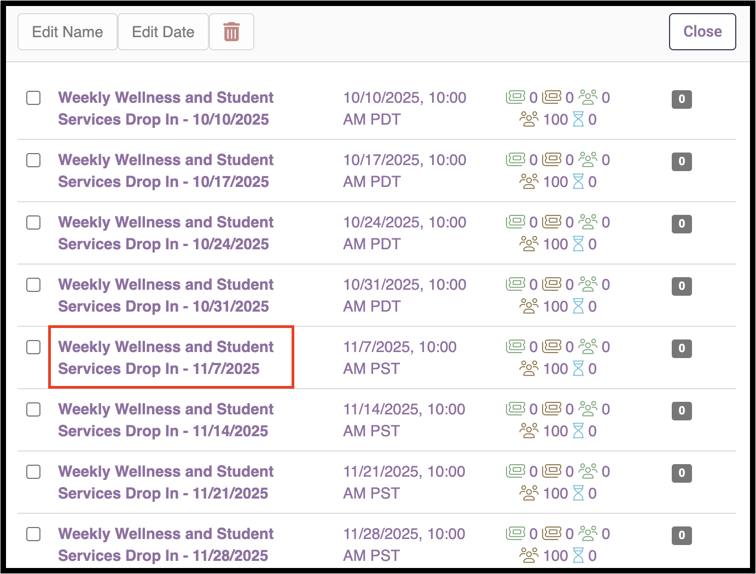This screenshot has height=574, width=756.
Task: Click the date text '10/17/2025, 10:00 AM PDT'
Action: [405, 171]
